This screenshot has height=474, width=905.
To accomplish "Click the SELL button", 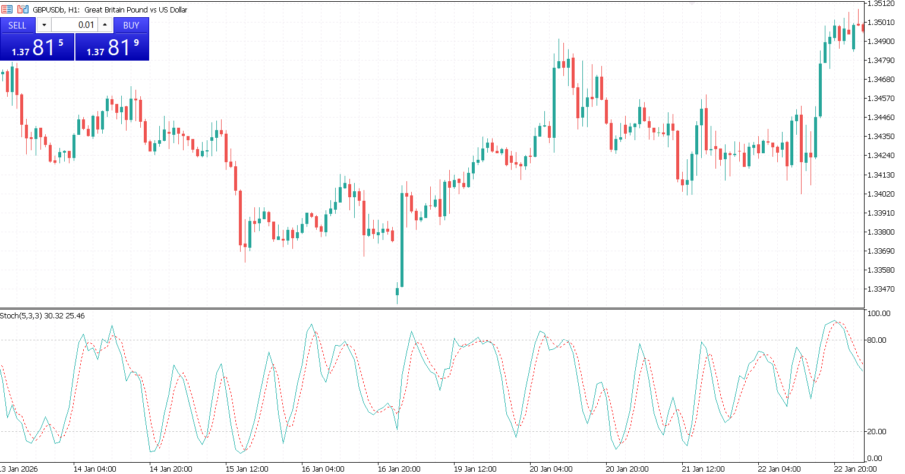I will pos(17,25).
